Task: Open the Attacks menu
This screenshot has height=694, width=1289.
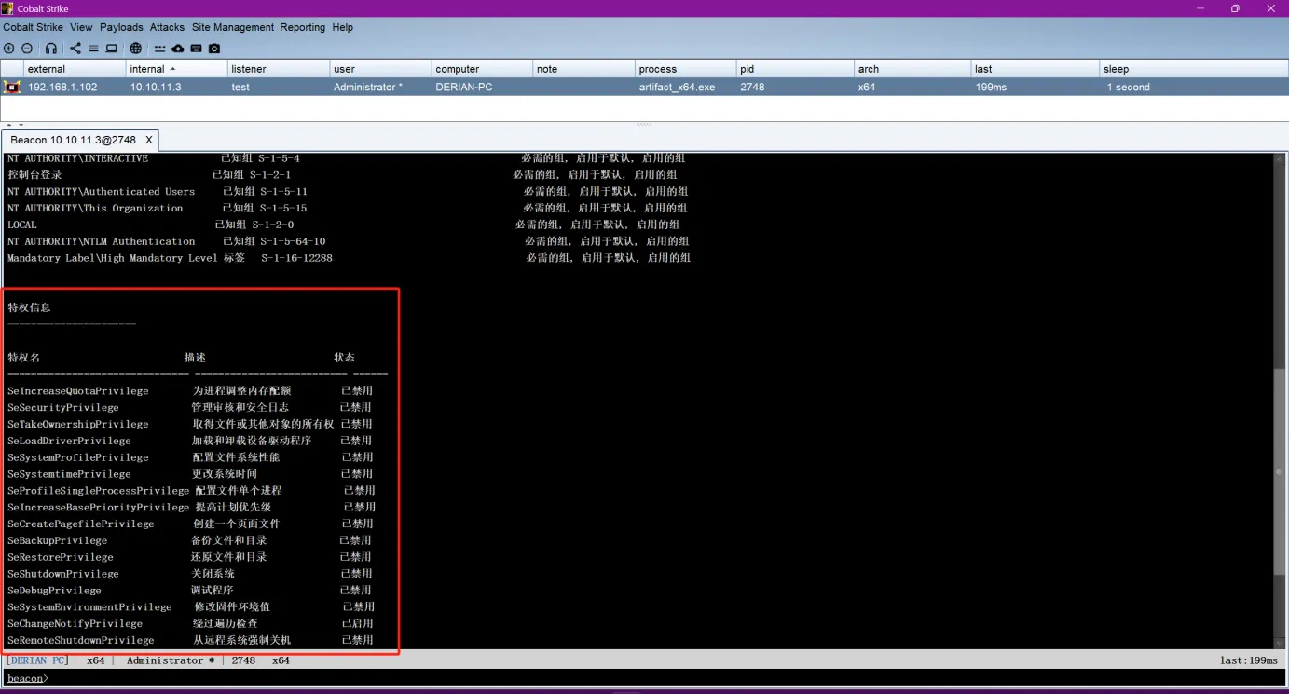Action: click(167, 27)
